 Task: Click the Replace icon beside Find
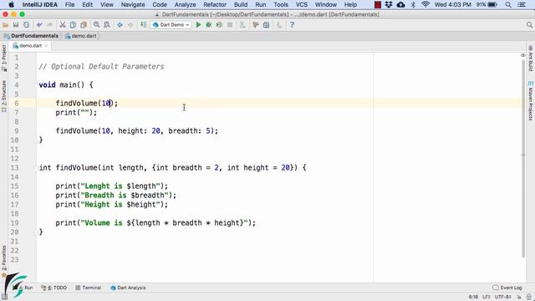point(107,25)
